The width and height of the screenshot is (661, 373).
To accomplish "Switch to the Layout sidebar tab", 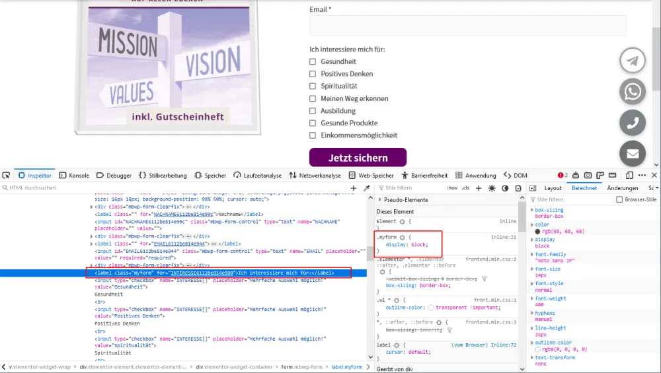I will 553,188.
